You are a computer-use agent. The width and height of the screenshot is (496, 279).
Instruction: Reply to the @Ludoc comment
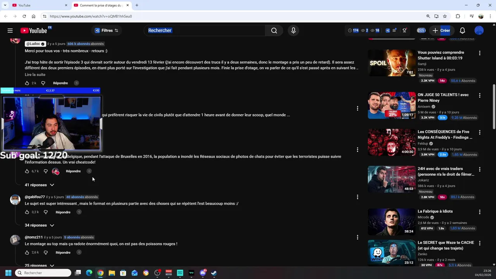pyautogui.click(x=60, y=83)
